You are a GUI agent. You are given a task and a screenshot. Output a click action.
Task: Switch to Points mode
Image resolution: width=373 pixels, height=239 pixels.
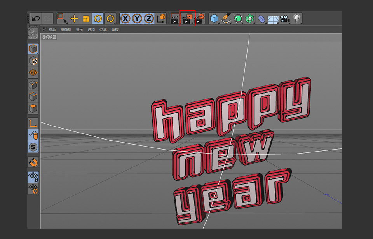tap(33, 85)
